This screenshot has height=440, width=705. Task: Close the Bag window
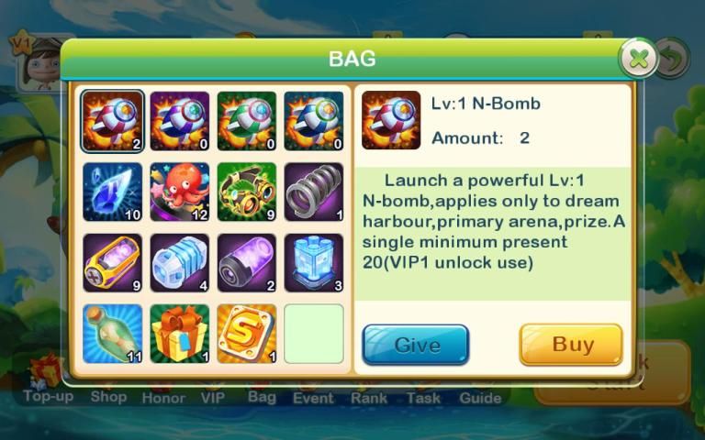[x=639, y=59]
